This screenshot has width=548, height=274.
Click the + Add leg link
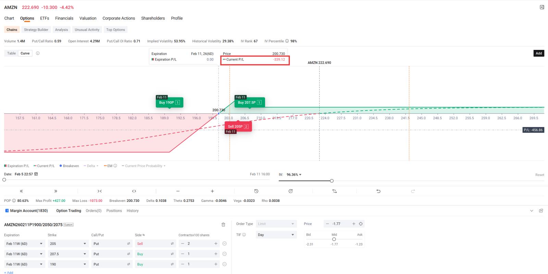click(x=9, y=272)
